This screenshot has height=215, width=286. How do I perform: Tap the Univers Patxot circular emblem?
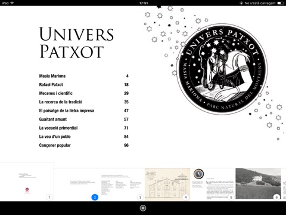pyautogui.click(x=222, y=69)
